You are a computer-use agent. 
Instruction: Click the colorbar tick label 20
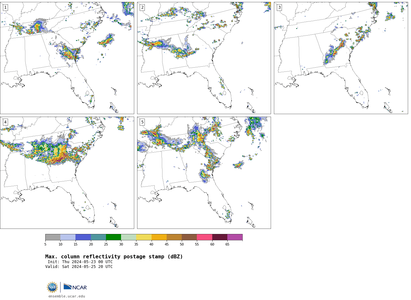pyautogui.click(x=91, y=245)
